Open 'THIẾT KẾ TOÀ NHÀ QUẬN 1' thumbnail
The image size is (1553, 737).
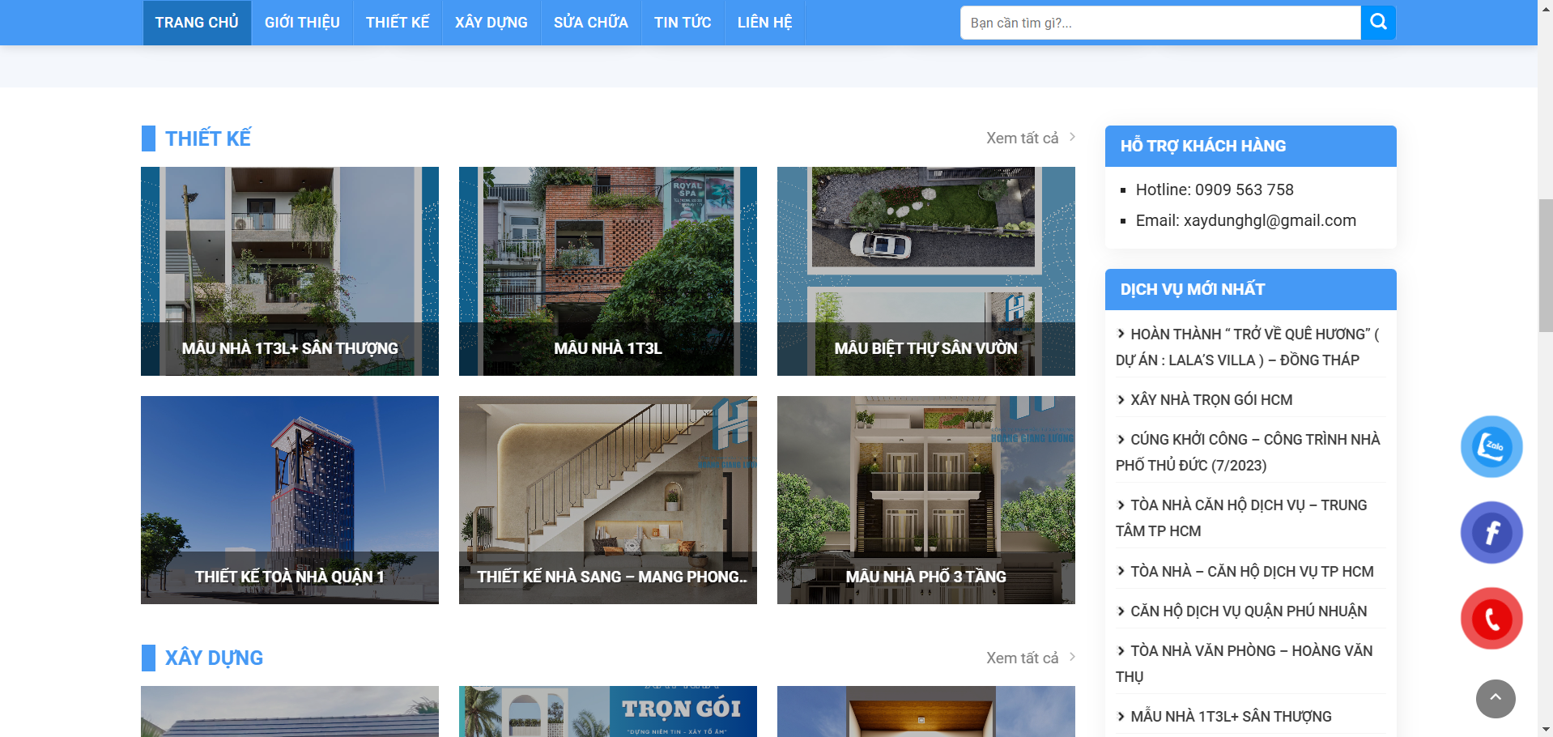click(x=289, y=500)
